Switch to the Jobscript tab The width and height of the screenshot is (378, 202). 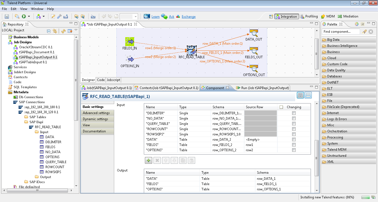click(x=113, y=80)
